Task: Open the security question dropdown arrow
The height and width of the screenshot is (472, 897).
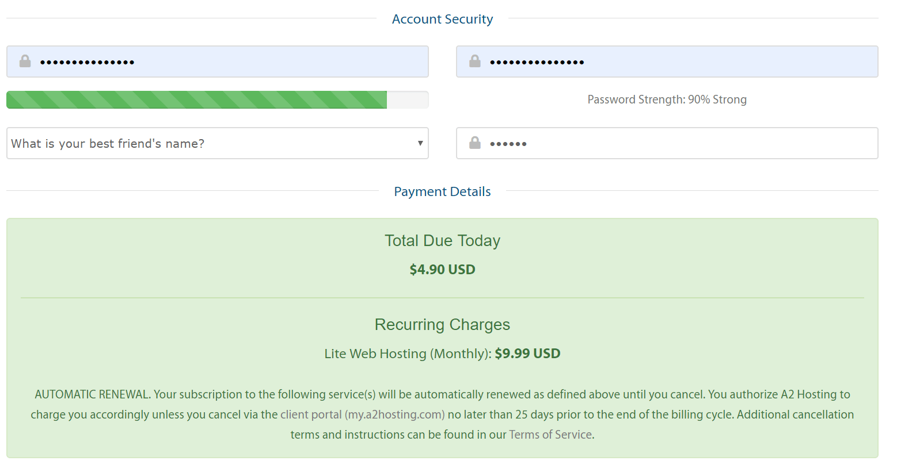Action: pos(420,143)
